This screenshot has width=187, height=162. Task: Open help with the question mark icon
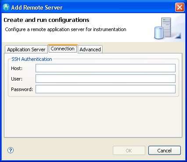11,150
